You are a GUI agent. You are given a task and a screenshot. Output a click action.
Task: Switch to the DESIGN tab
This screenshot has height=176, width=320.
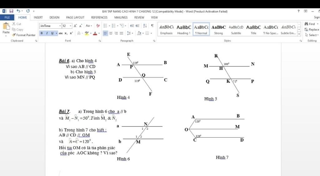pos(54,17)
